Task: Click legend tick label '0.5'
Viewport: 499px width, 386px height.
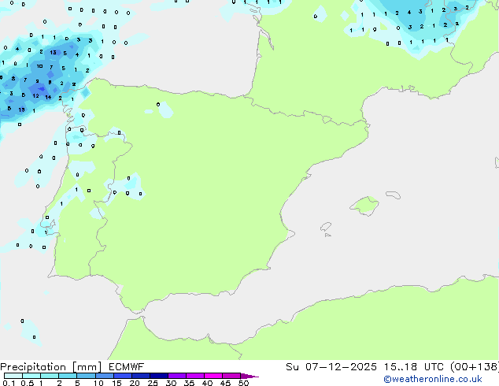Action: point(28,383)
